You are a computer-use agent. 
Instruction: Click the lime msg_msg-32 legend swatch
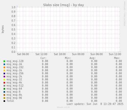point(4,80)
